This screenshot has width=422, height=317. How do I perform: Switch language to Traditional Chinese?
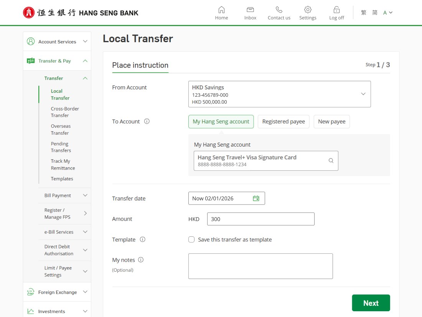click(363, 12)
